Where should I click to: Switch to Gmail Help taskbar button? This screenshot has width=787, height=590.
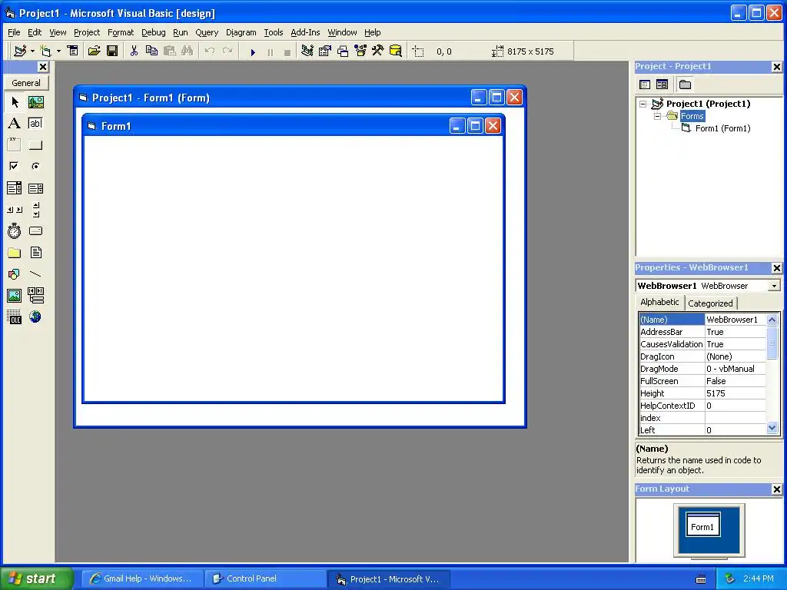[x=142, y=579]
